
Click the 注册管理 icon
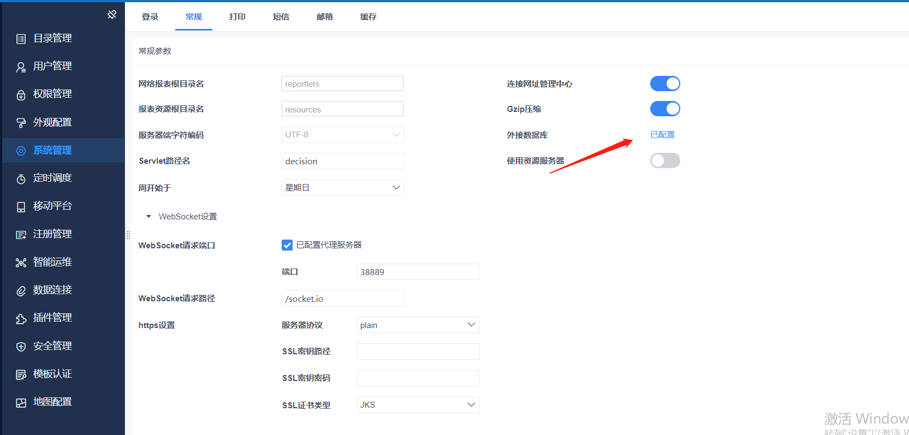[x=21, y=235]
